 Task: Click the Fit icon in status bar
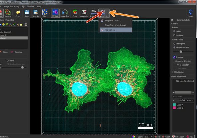coord(156,137)
